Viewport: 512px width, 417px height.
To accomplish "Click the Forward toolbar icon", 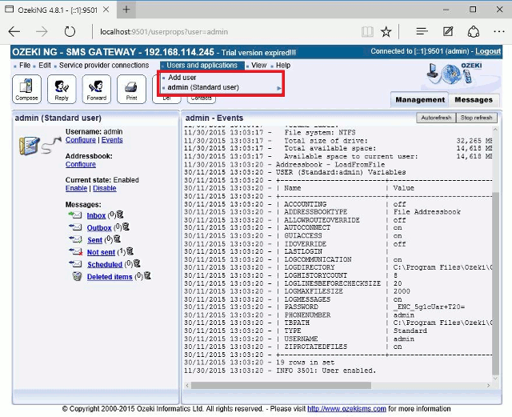I will click(97, 89).
